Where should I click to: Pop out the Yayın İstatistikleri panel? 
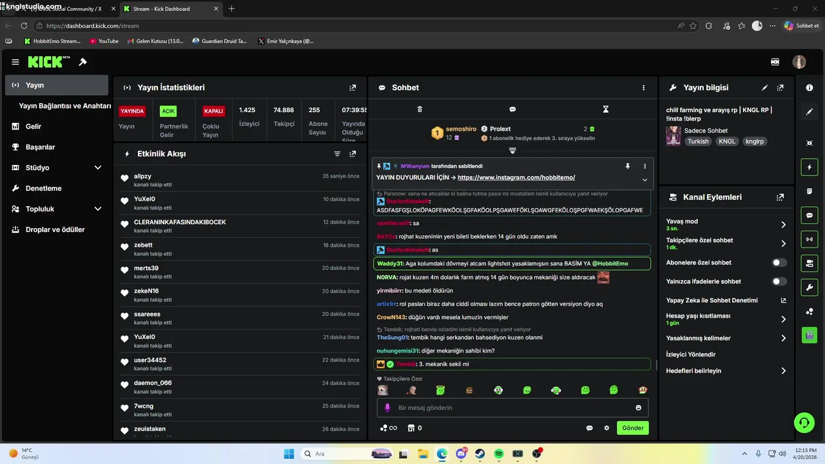(x=353, y=88)
